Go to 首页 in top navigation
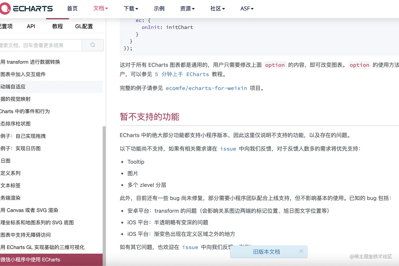 (72, 9)
